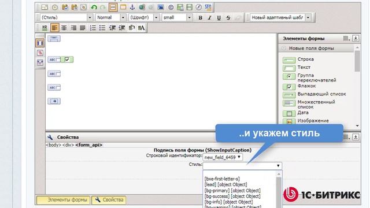Select top left sidebar panel icon

40,43
